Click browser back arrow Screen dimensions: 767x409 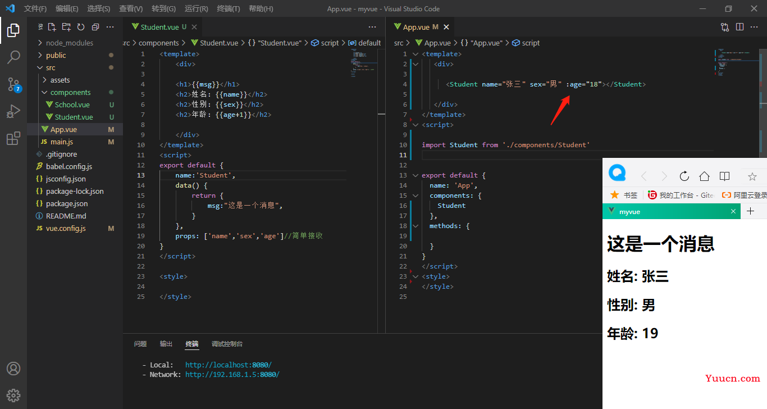pyautogui.click(x=644, y=176)
